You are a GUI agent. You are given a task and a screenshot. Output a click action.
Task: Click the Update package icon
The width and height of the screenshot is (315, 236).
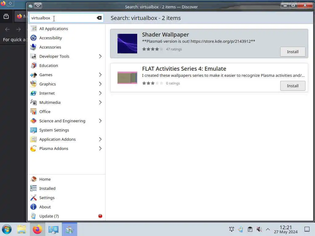coord(34,216)
